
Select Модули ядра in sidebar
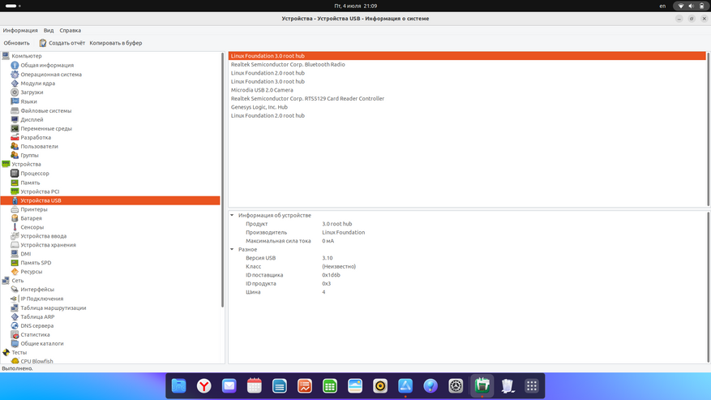37,83
